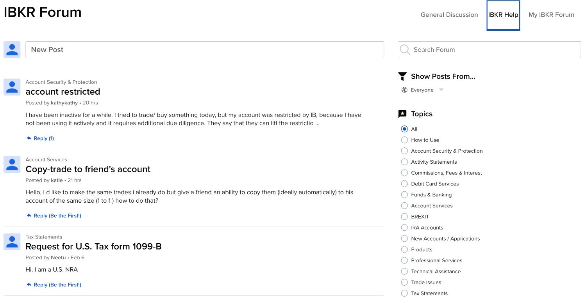
Task: Click the magnifier icon in Search Forum
Action: (x=405, y=50)
